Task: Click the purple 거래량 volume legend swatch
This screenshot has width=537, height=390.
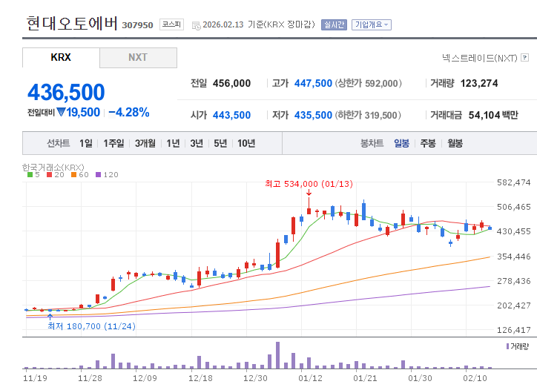Action: (x=507, y=346)
